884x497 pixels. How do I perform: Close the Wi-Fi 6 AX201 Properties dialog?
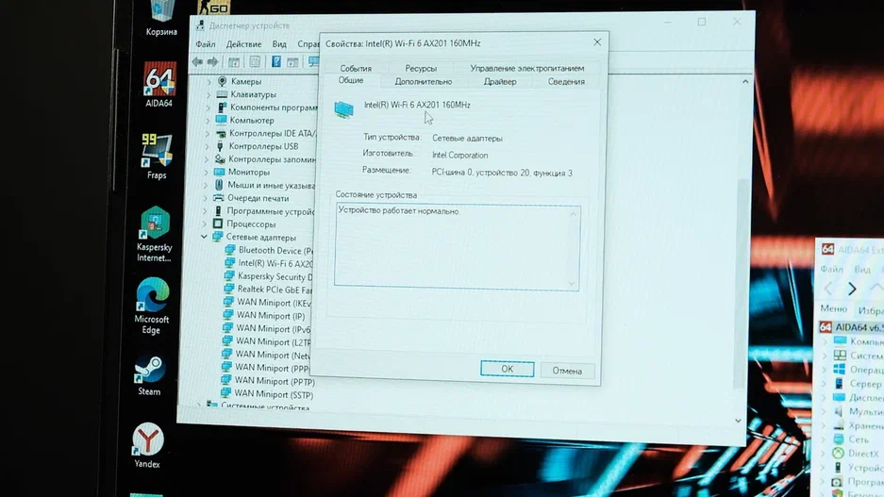[597, 42]
